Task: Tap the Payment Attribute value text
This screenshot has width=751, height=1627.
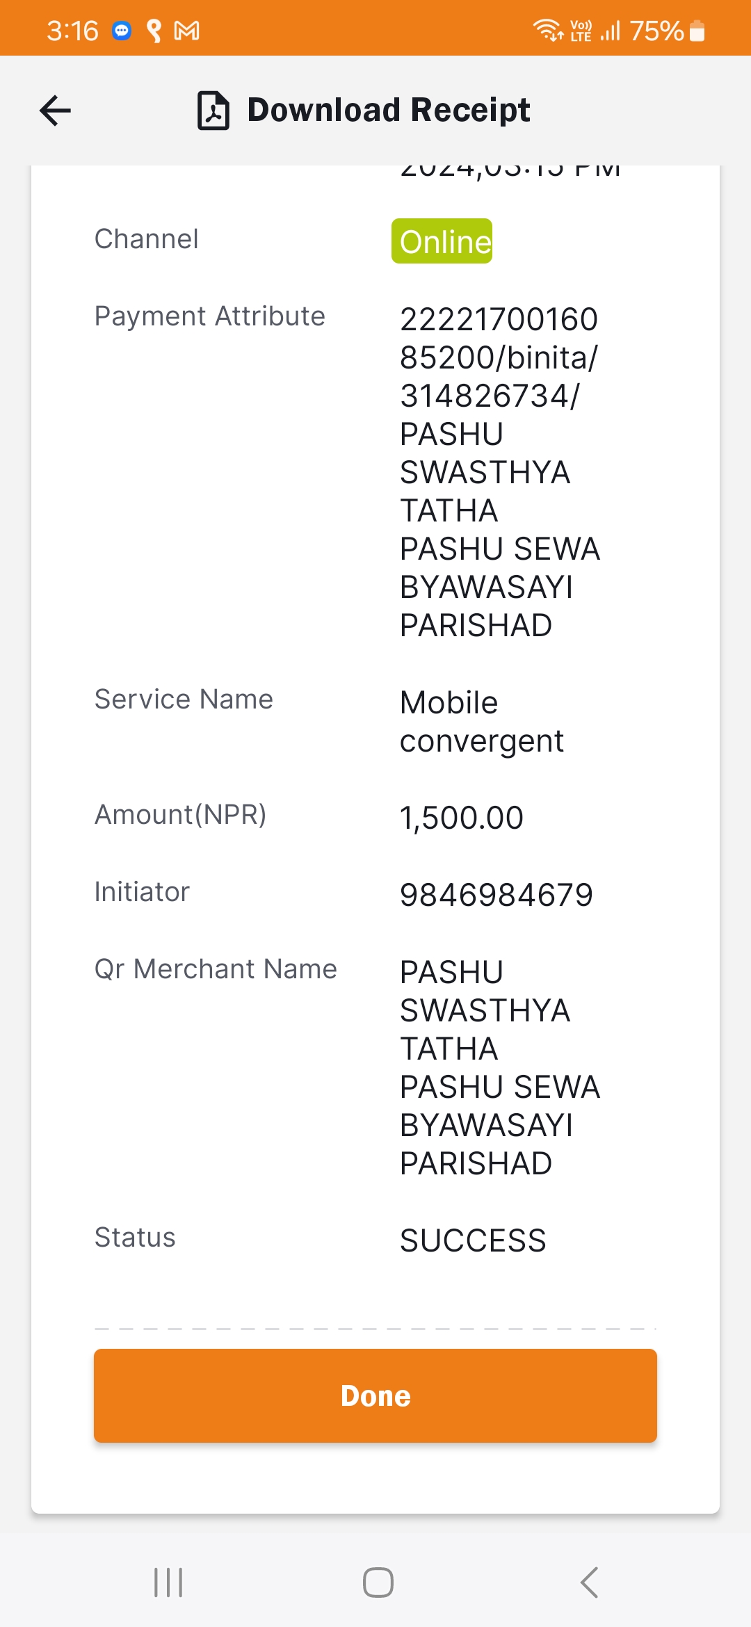Action: click(500, 472)
